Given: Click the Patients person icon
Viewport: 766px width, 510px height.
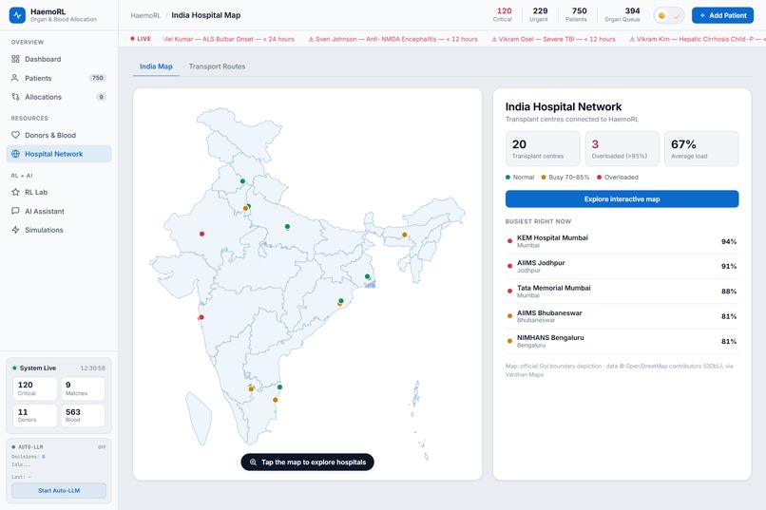Looking at the screenshot, I should pos(15,78).
